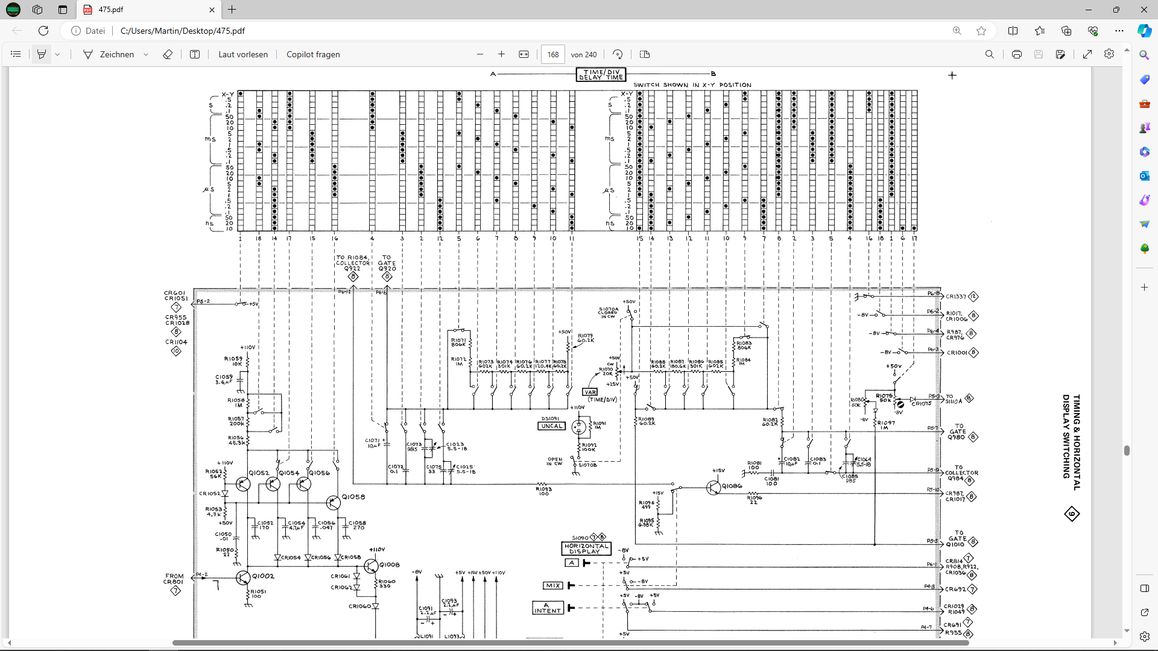Save the PDF file
The width and height of the screenshot is (1158, 651).
[x=1039, y=54]
